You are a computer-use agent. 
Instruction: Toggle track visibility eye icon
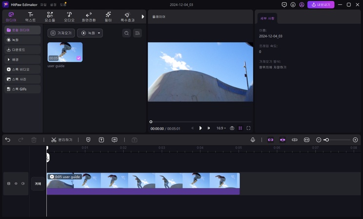point(16,183)
